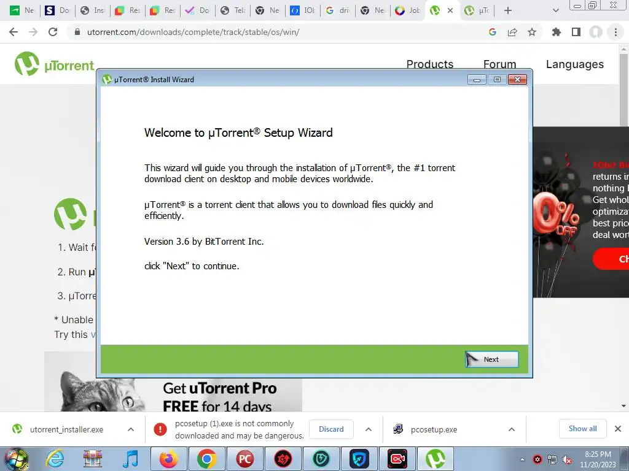Click the µTorrent logo on the web page
629x471 pixels.
[x=54, y=64]
